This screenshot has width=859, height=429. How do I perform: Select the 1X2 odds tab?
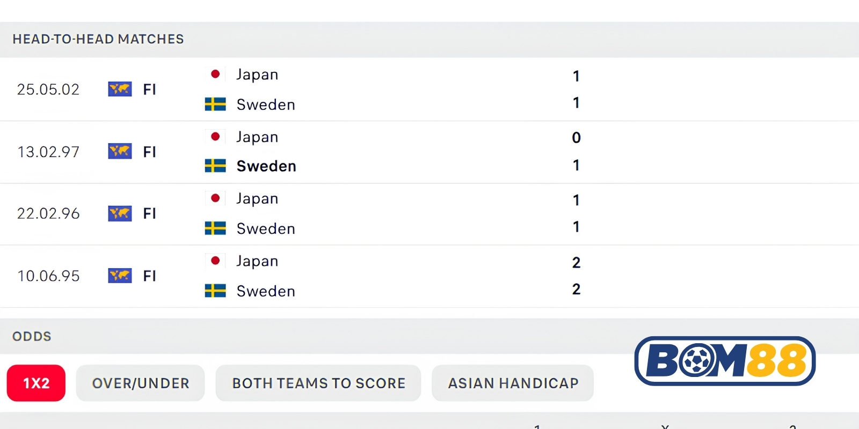click(x=36, y=383)
